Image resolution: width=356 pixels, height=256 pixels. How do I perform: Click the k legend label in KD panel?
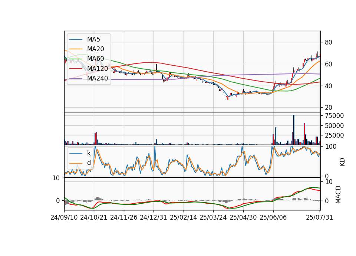[89, 153]
